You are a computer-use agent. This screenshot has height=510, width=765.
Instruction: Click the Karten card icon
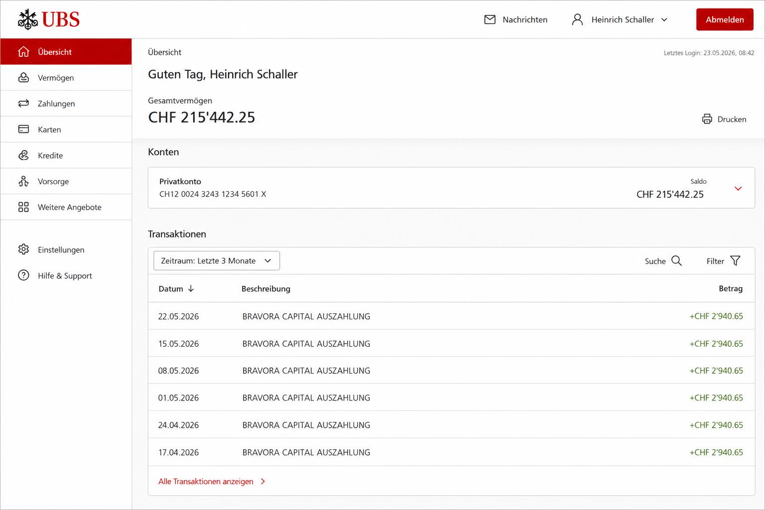tap(23, 129)
